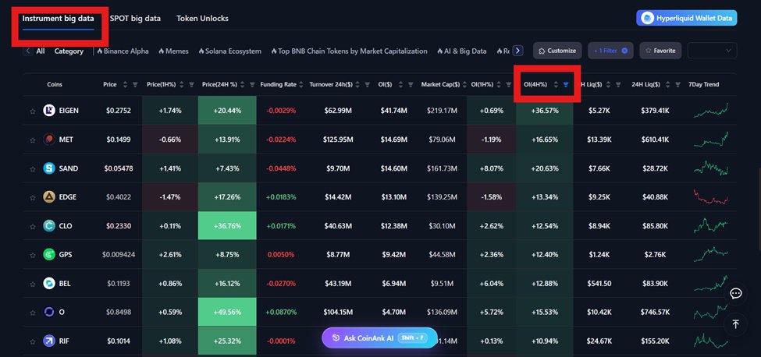
Task: Click the +36.57% OI(4H%) cell
Action: coord(545,111)
